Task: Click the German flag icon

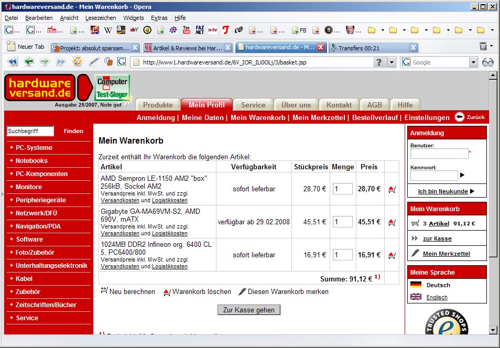Action: click(x=416, y=285)
